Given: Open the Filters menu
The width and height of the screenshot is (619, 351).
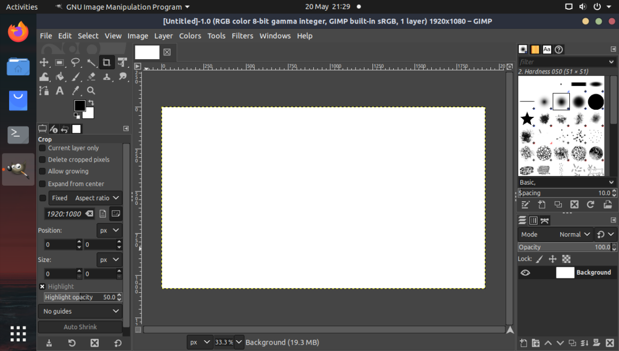Looking at the screenshot, I should 242,36.
